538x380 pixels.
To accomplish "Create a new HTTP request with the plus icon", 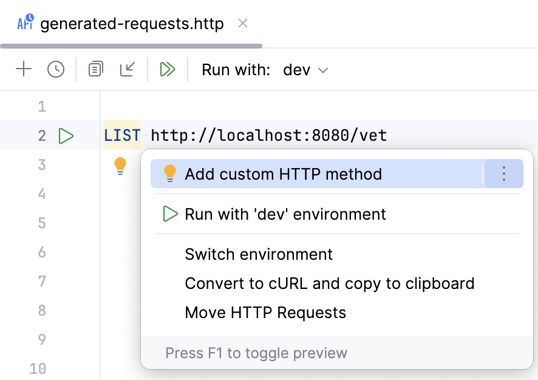I will pos(24,69).
